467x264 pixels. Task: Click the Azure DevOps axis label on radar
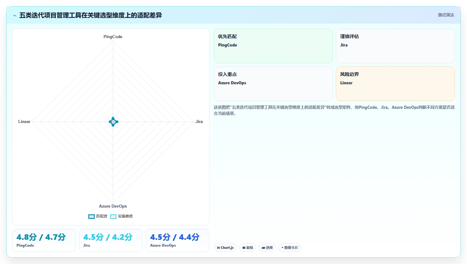(113, 206)
